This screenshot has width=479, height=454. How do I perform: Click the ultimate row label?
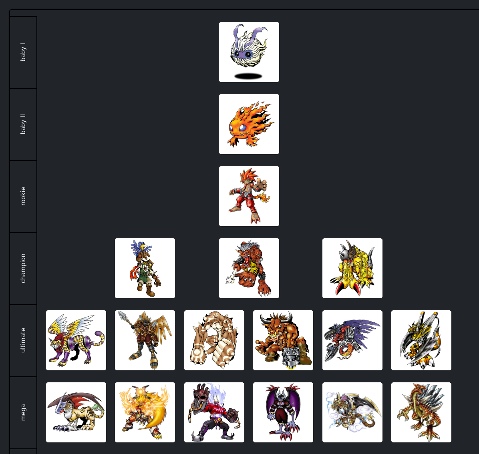23,340
